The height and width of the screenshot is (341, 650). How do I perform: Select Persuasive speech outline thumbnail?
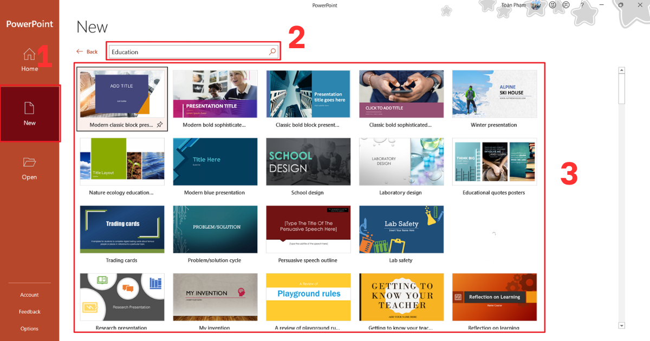point(308,229)
